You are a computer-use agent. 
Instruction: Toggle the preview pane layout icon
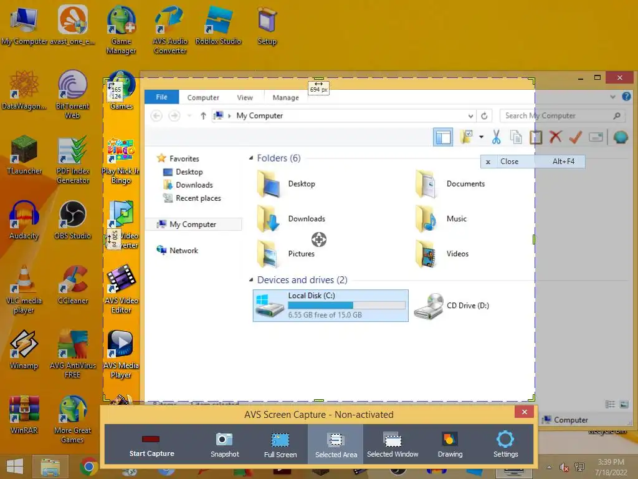443,137
